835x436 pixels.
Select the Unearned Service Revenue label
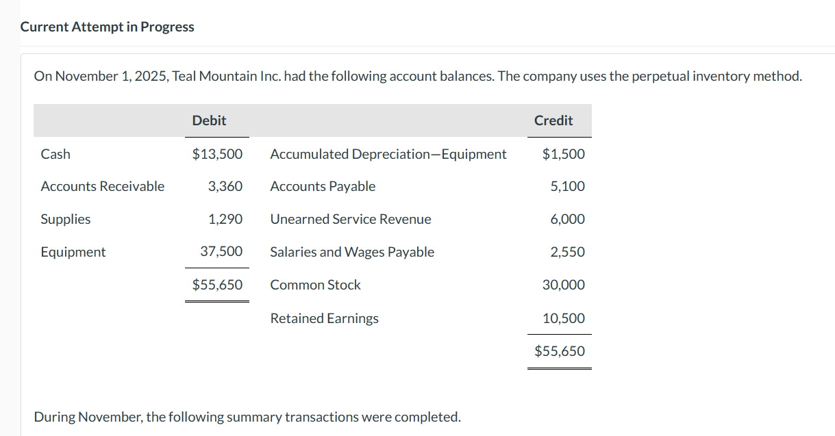[351, 219]
